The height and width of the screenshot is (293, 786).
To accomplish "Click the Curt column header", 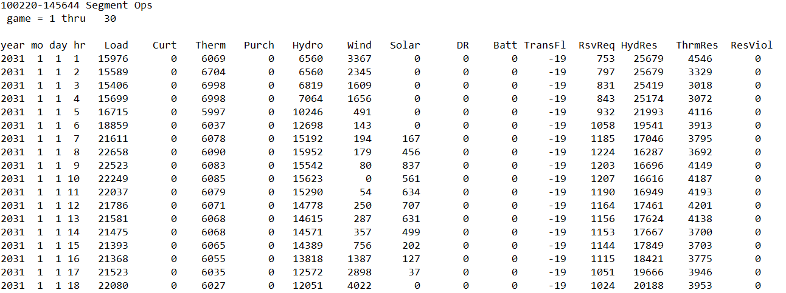I will pyautogui.click(x=164, y=45).
